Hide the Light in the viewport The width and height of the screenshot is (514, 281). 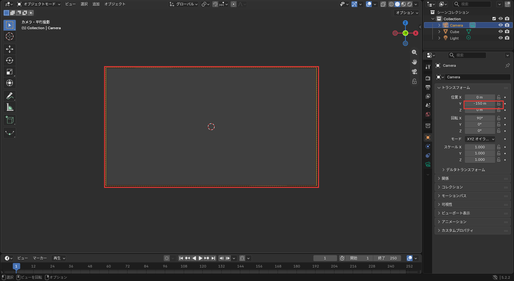click(x=501, y=38)
